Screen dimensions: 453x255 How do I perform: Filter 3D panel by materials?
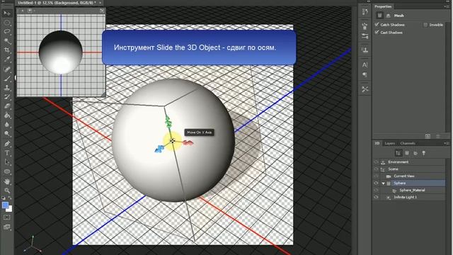coord(415,153)
